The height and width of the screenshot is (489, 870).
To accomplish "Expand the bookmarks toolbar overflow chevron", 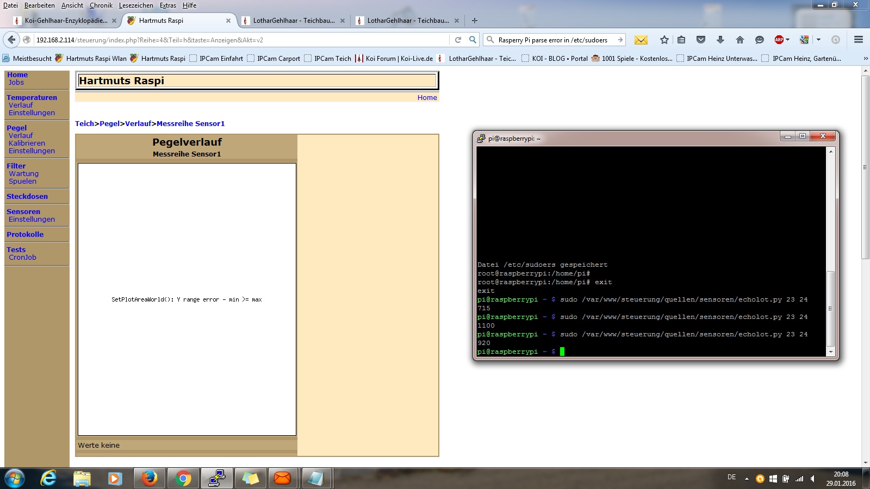I will (x=866, y=58).
